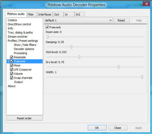Click the Apply button

(139, 128)
